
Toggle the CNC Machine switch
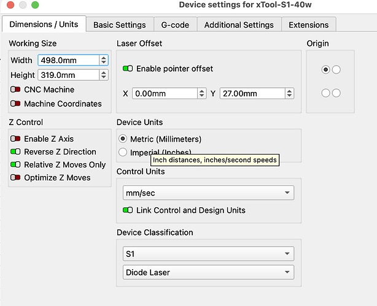[15, 90]
